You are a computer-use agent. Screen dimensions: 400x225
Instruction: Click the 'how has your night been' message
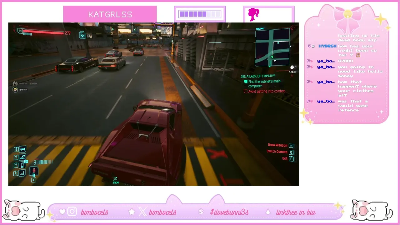pos(357,51)
